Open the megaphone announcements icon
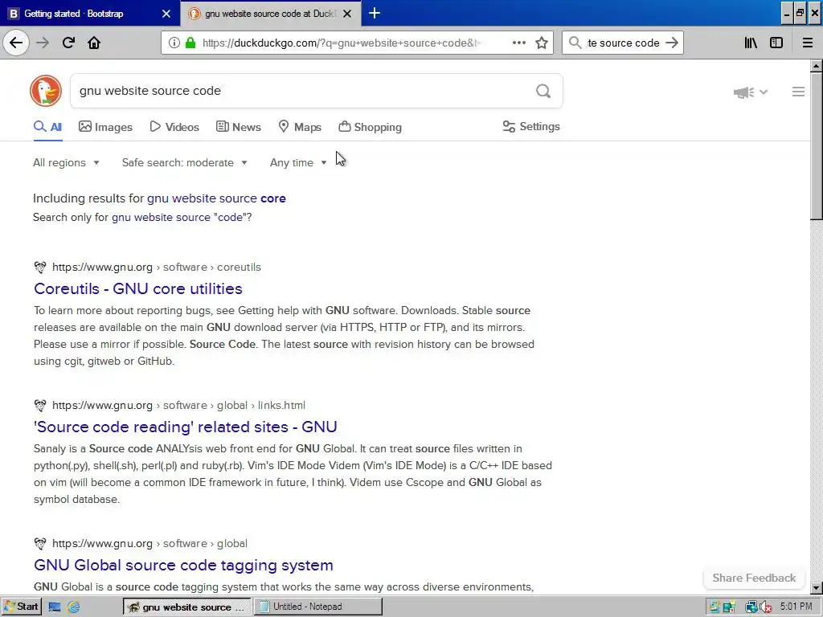This screenshot has height=617, width=823. 743,92
